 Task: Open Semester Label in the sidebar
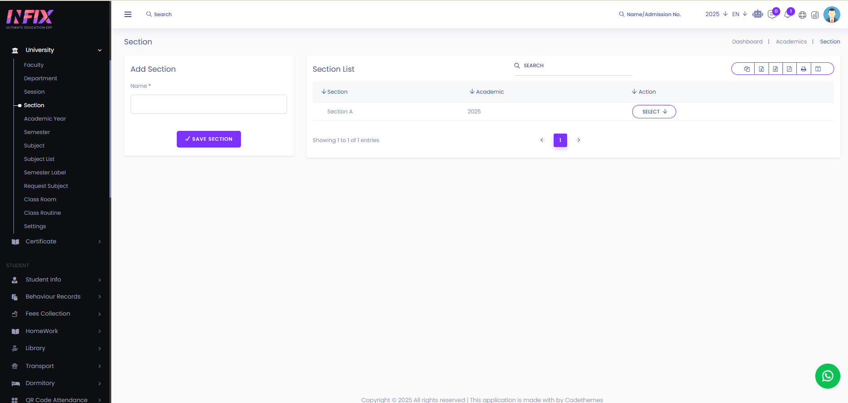[x=45, y=173]
